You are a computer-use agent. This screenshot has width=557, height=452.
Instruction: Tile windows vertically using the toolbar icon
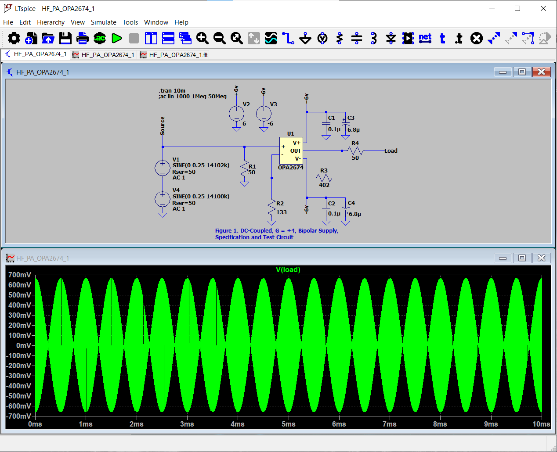pos(151,39)
